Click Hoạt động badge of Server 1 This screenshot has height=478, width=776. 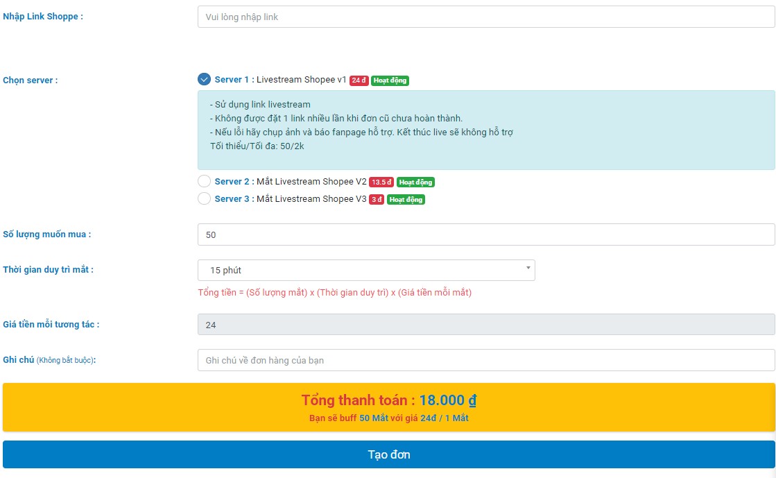click(390, 80)
